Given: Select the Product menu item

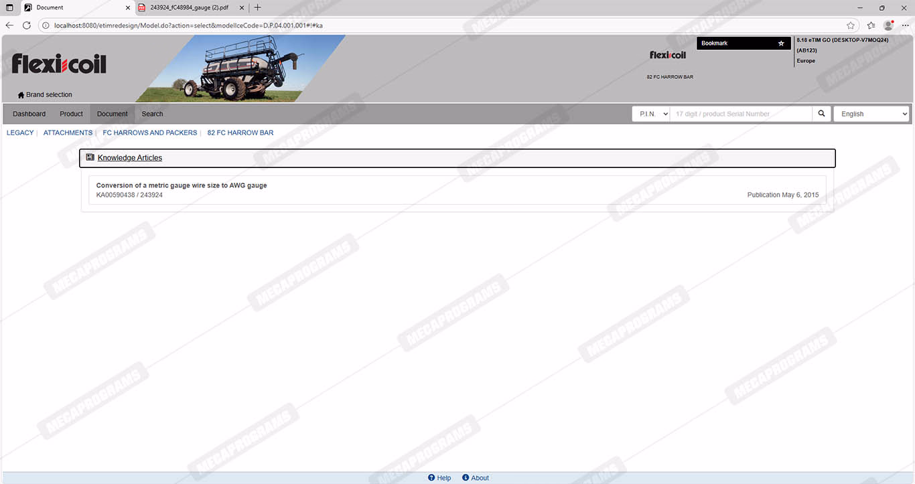Looking at the screenshot, I should [x=71, y=114].
